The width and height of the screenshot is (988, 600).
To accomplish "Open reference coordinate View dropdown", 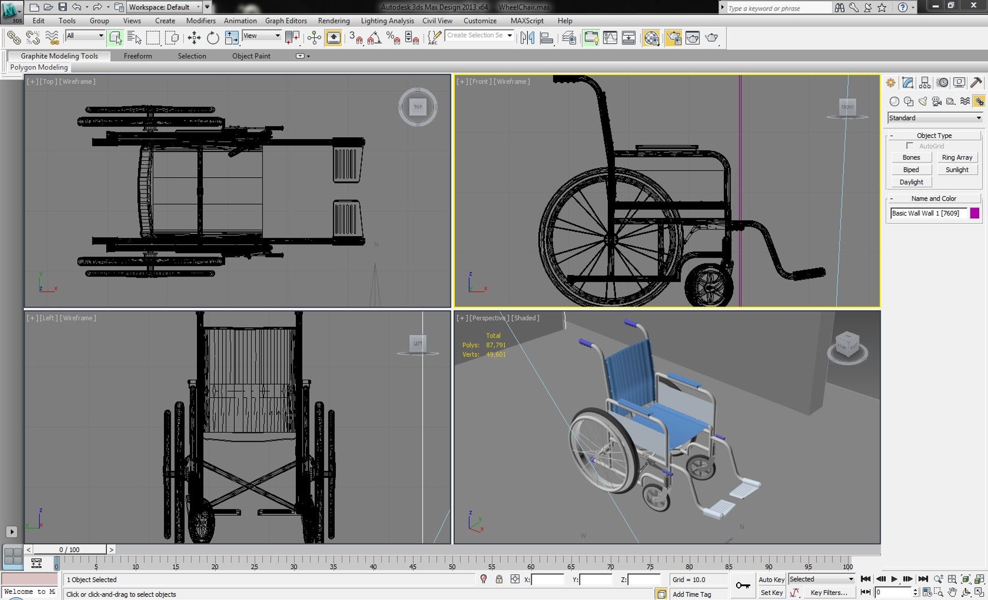I will point(262,36).
